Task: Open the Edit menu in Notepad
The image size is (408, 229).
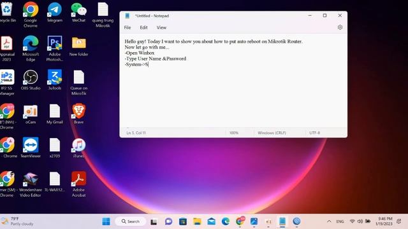Action: click(x=143, y=27)
